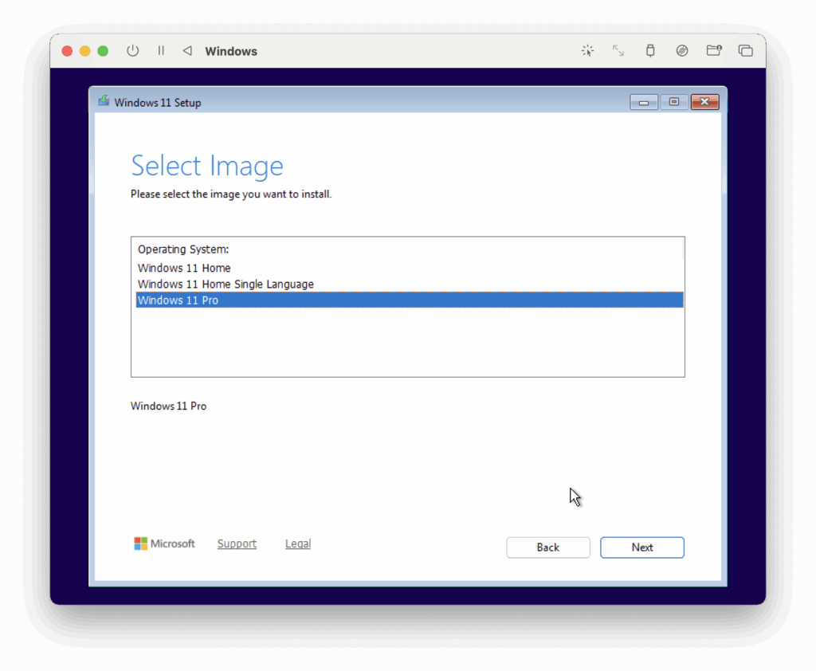Maximize the Windows 11 Setup window
Viewport: 816px width, 671px height.
[674, 101]
